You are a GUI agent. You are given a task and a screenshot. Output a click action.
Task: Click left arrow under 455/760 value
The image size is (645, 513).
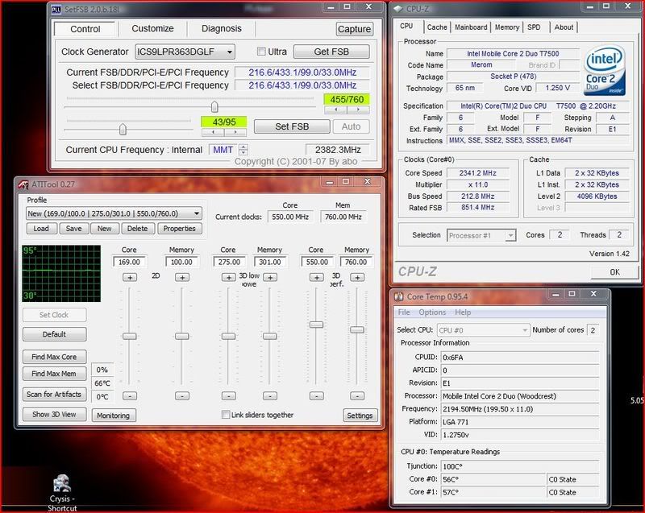335,110
